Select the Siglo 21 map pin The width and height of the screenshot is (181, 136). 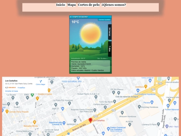(56, 105)
